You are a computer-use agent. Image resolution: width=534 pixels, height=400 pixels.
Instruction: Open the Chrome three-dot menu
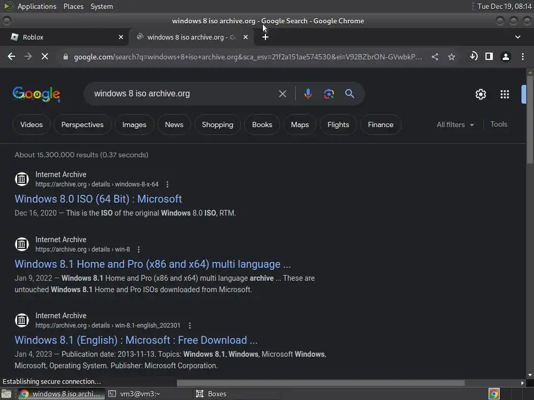523,56
